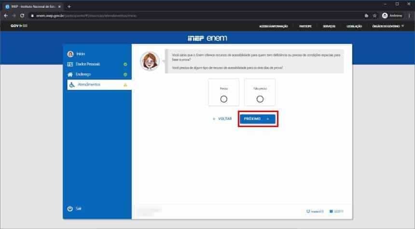415x229 pixels.
Task: Click the incognito tracking icon in address bar
Action: pyautogui.click(x=366, y=15)
